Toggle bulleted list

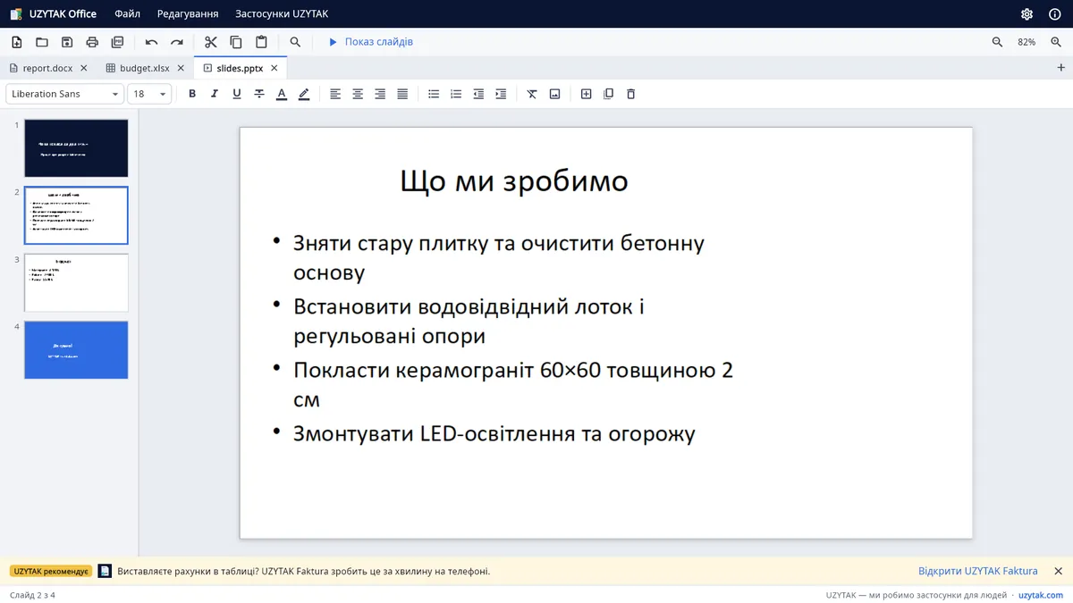(434, 94)
